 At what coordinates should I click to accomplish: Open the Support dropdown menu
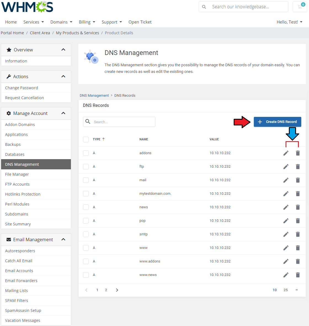point(112,22)
